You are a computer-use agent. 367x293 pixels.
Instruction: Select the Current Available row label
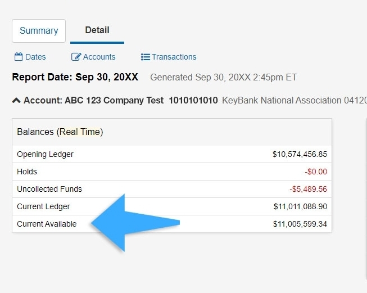click(47, 224)
